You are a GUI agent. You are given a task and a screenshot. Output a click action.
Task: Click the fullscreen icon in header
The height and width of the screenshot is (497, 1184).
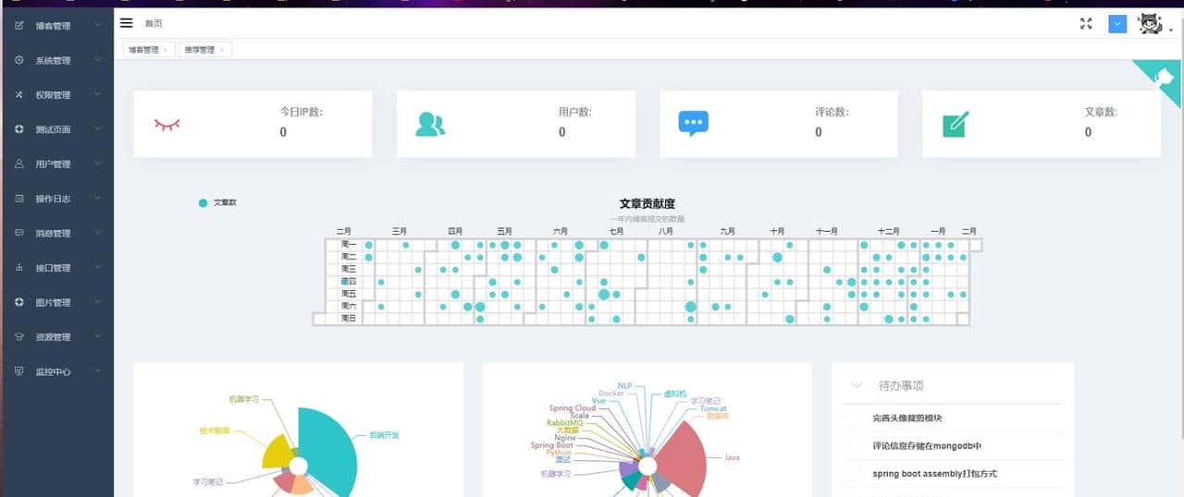(x=1086, y=24)
